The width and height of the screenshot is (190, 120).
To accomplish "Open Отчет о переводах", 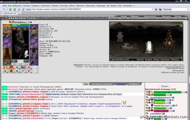I will pyautogui.click(x=149, y=18).
